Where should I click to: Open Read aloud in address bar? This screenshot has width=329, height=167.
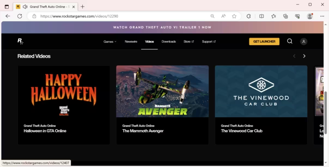tap(224, 16)
